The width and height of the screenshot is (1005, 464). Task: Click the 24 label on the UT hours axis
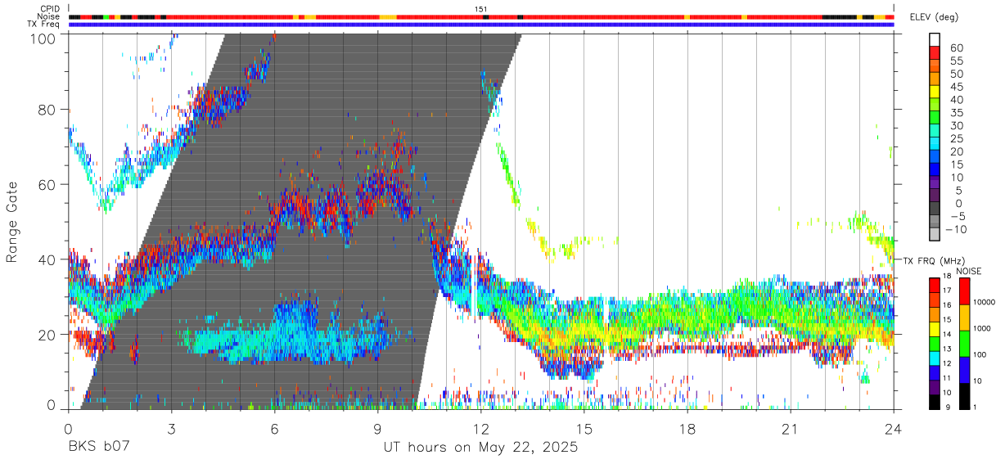(894, 429)
